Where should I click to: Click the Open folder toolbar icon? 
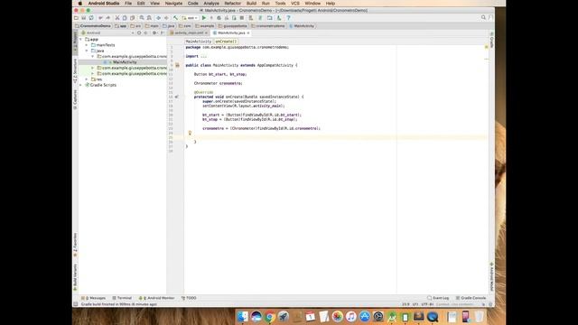click(x=76, y=18)
